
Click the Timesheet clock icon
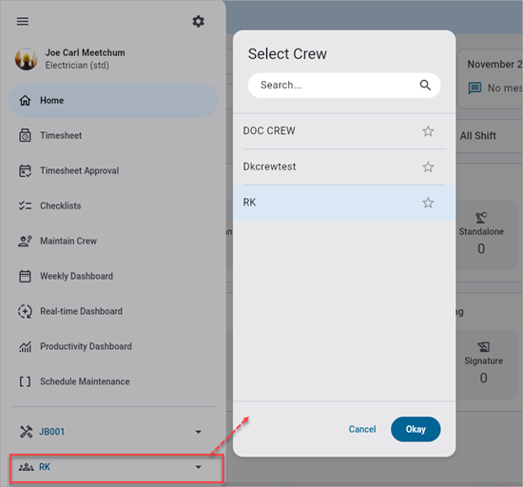click(25, 135)
